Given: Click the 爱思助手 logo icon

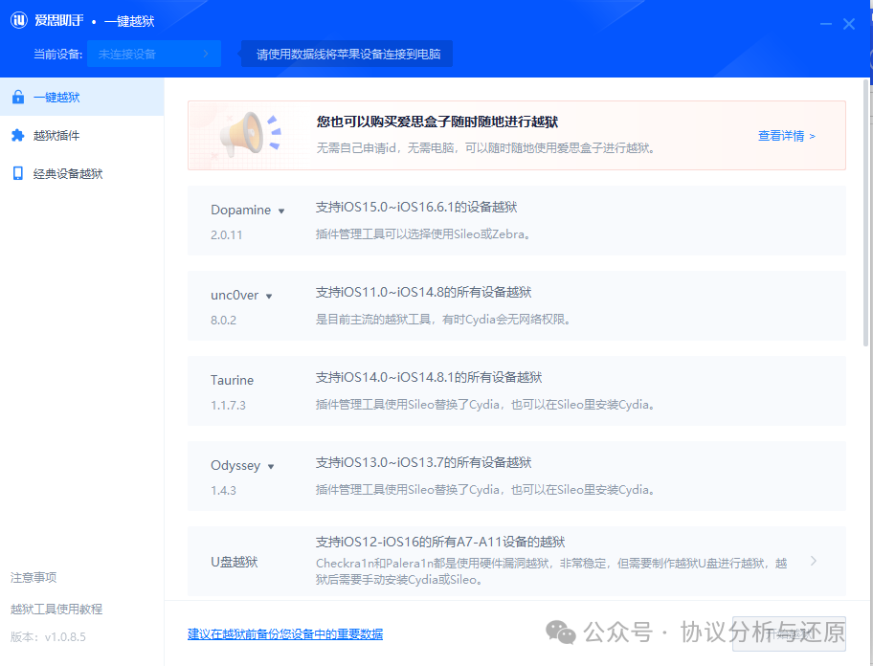Looking at the screenshot, I should coord(19,21).
